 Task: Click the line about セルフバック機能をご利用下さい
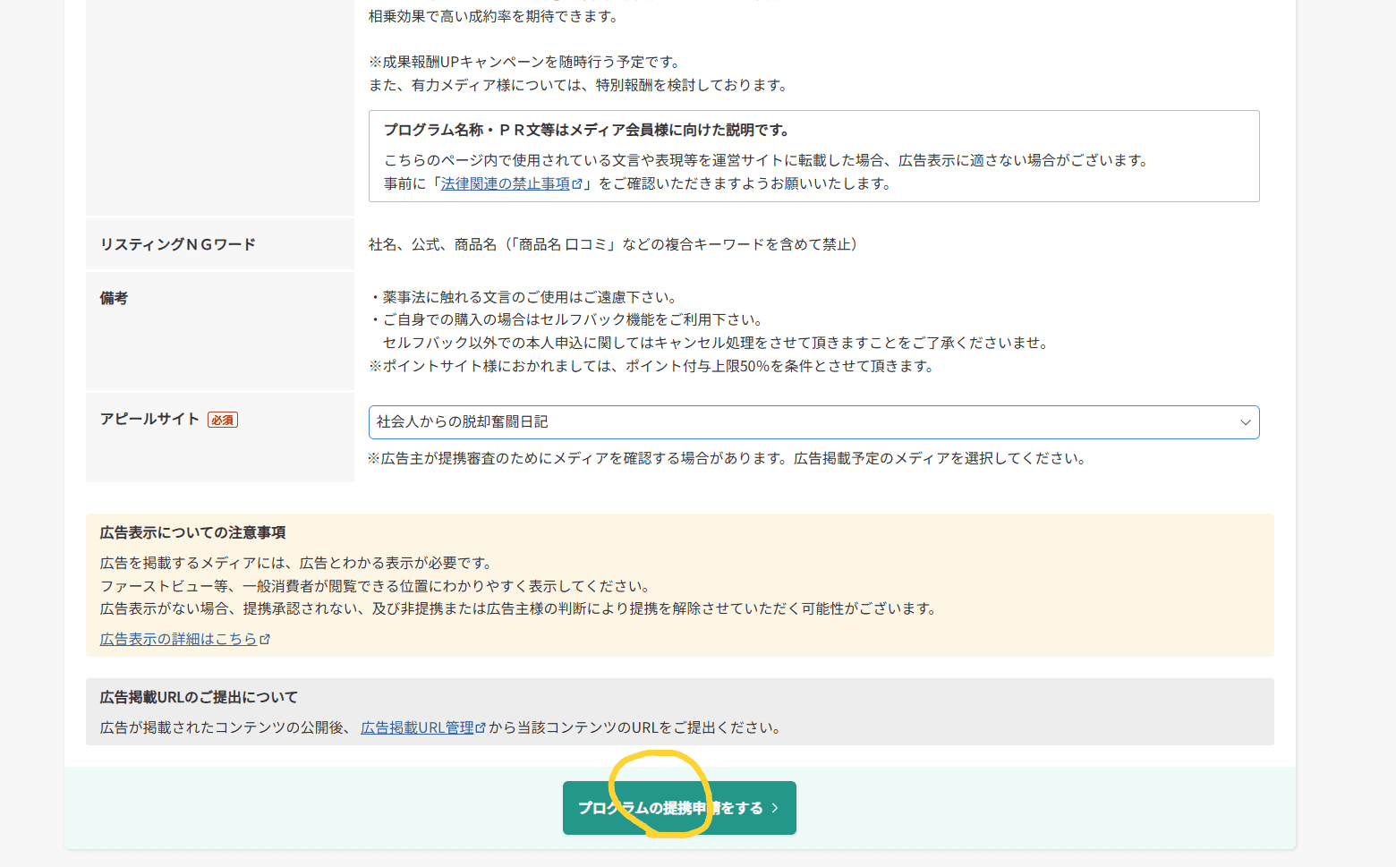coord(567,319)
